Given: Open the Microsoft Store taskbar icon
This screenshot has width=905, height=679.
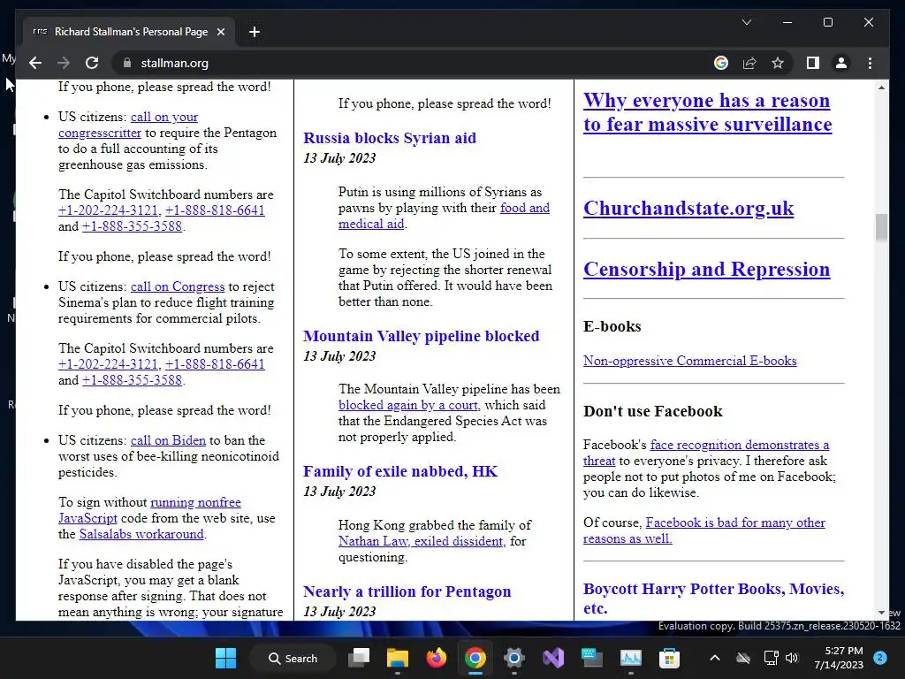Looking at the screenshot, I should click(670, 658).
